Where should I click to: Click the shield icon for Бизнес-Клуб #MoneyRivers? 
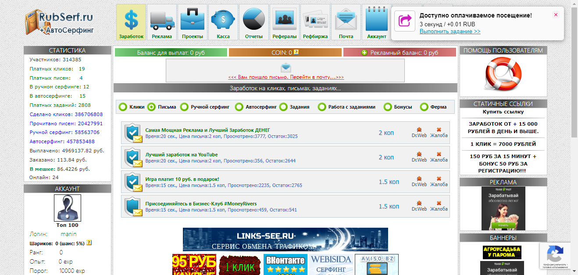point(133,207)
